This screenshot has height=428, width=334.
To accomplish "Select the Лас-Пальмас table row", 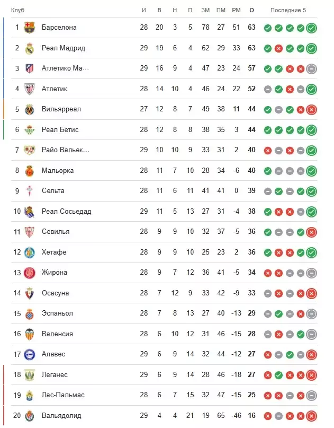I will tap(164, 395).
